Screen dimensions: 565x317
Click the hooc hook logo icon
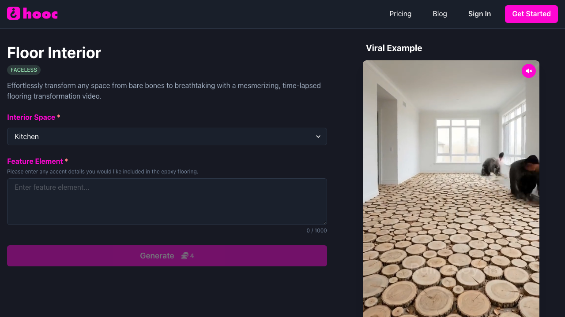[x=14, y=14]
